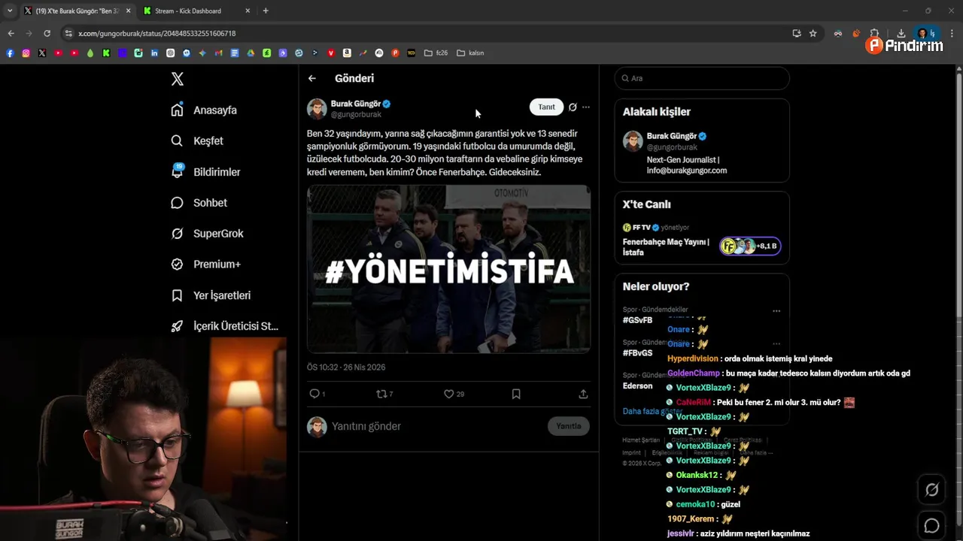
Task: Open Ederson trending topic
Action: 638,386
